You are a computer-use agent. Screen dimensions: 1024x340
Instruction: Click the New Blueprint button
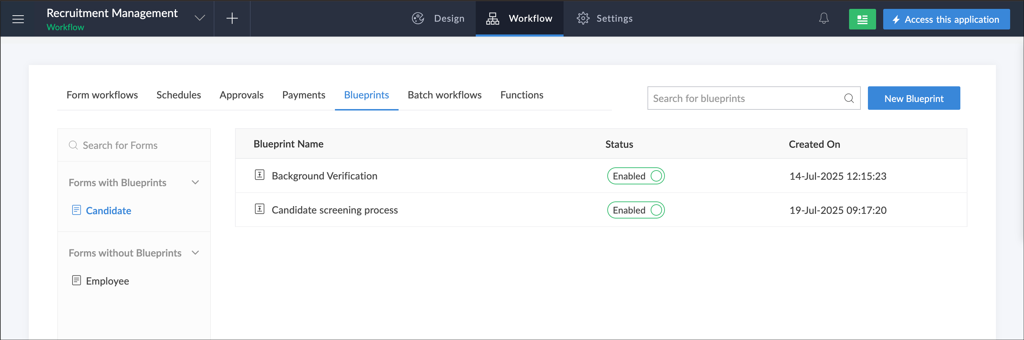pos(913,98)
